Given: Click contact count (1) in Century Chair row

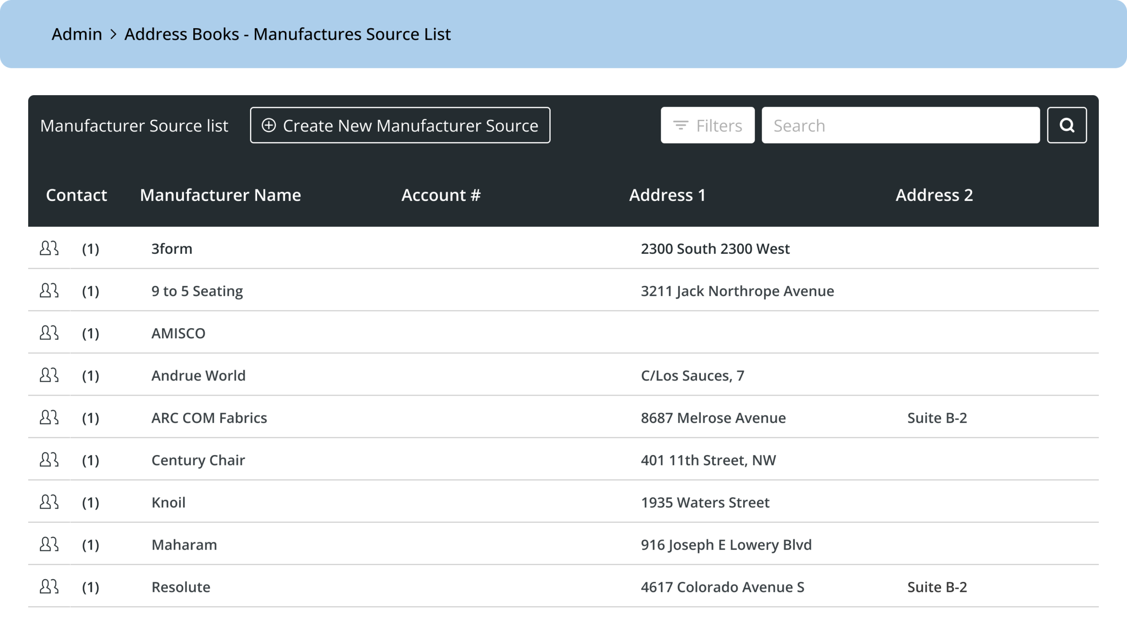Looking at the screenshot, I should click(x=91, y=460).
